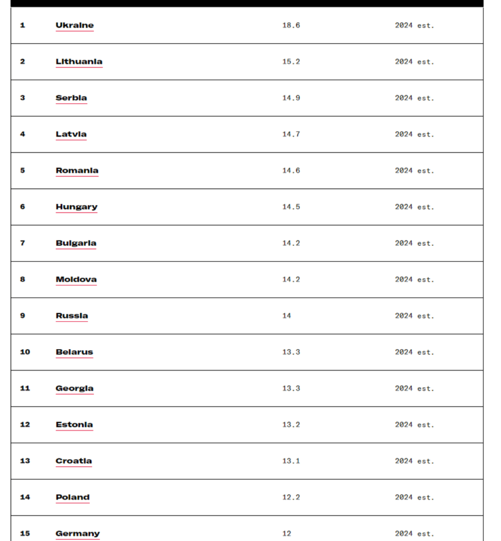
Task: Go to the Estonia page
Action: [74, 425]
